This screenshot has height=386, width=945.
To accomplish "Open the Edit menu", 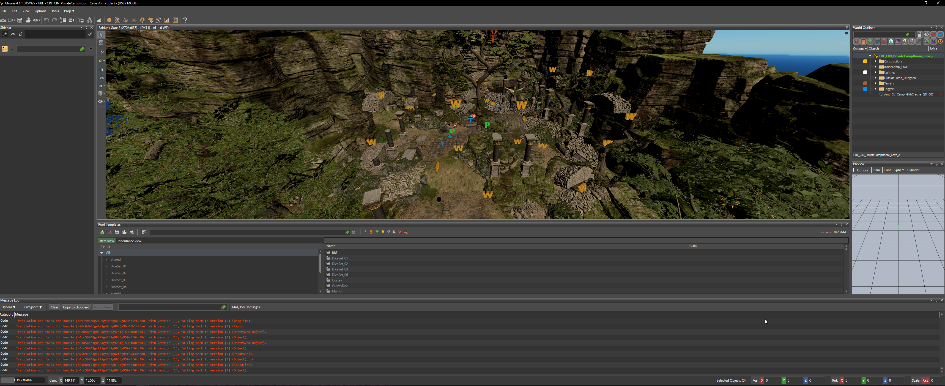I will (x=15, y=11).
